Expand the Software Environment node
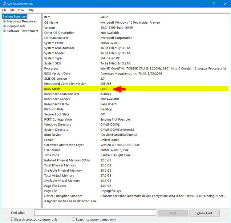Image resolution: width=231 pixels, height=223 pixels. 5,31
